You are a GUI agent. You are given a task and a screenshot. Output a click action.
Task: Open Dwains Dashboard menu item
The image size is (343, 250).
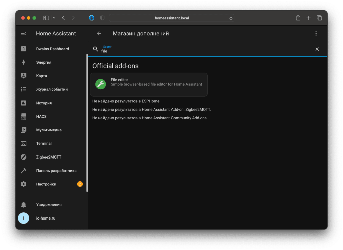pos(52,49)
